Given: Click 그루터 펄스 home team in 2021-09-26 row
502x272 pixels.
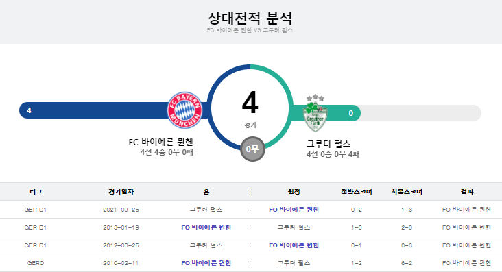Looking at the screenshot, I should click(x=206, y=210).
